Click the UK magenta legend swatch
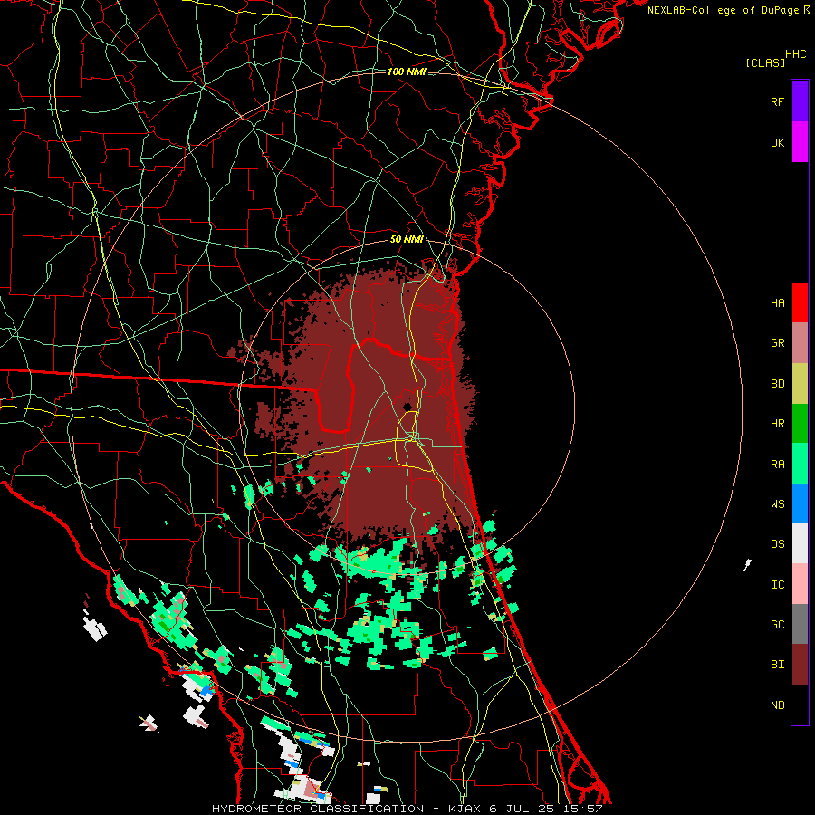 click(800, 142)
